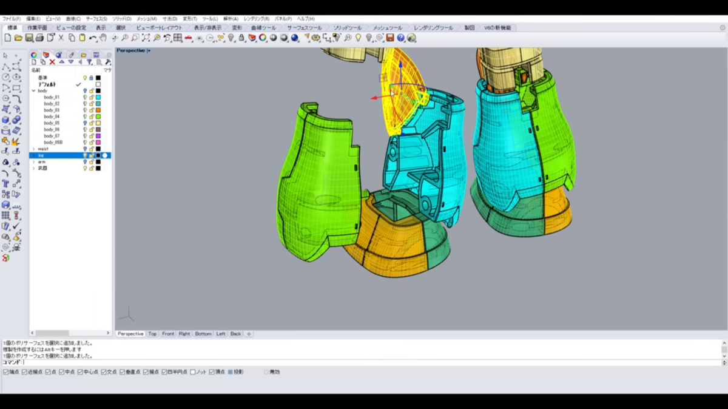Select the body_07 layer name
Screen dimensions: 728x409
(52, 136)
